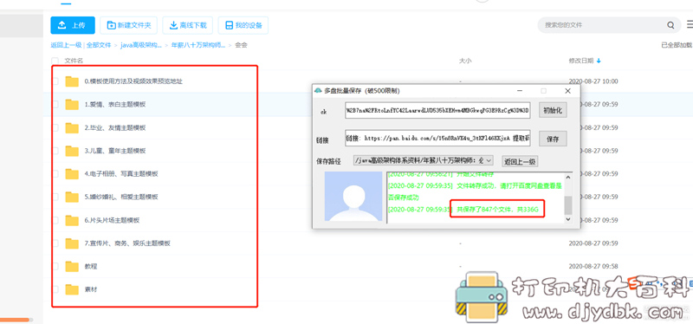Open folder name 4.电子相册、写真主题模板
This screenshot has height=324, width=693.
[x=121, y=174]
